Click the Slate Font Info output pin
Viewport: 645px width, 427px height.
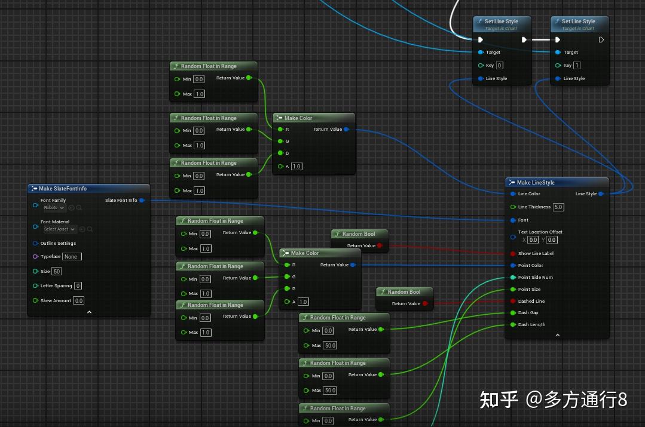142,200
